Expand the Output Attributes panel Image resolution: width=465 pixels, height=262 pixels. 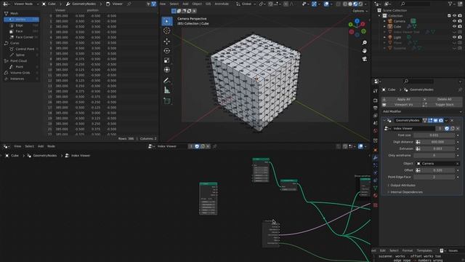pyautogui.click(x=403, y=185)
